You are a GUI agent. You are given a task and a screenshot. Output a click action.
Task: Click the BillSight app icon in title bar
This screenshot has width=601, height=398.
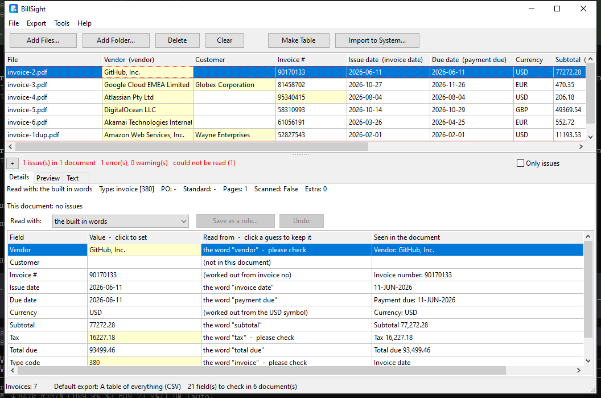[14, 9]
